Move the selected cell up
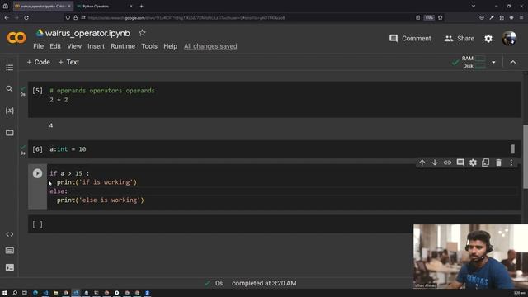Image resolution: width=528 pixels, height=297 pixels. [x=422, y=163]
